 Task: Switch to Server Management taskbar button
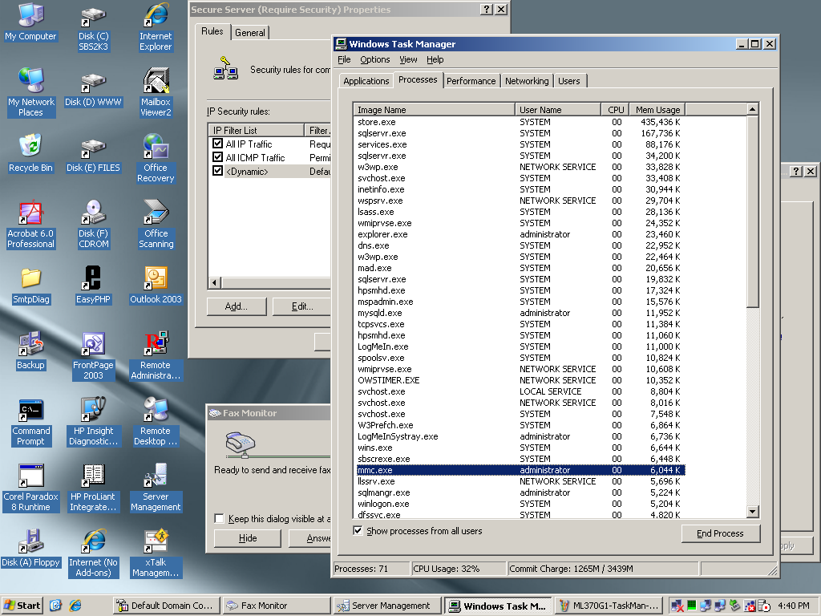387,606
